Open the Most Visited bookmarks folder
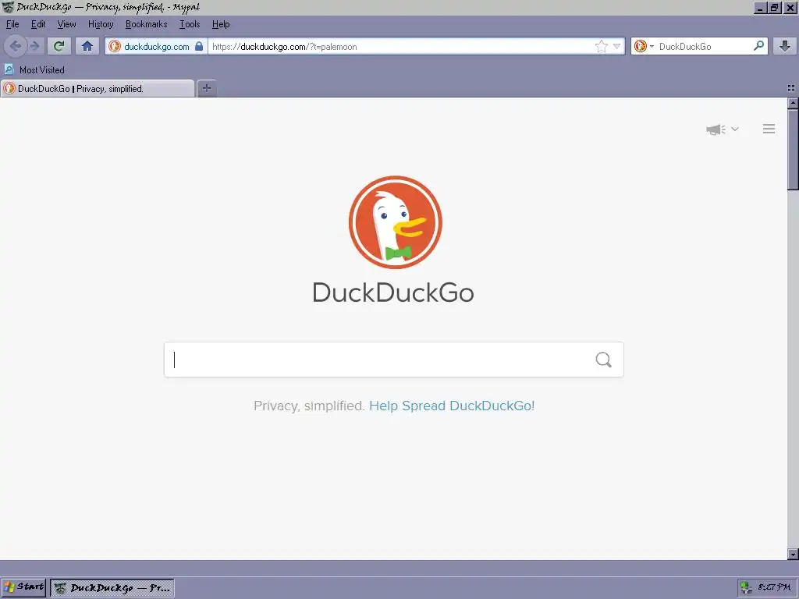This screenshot has width=799, height=599. point(34,69)
